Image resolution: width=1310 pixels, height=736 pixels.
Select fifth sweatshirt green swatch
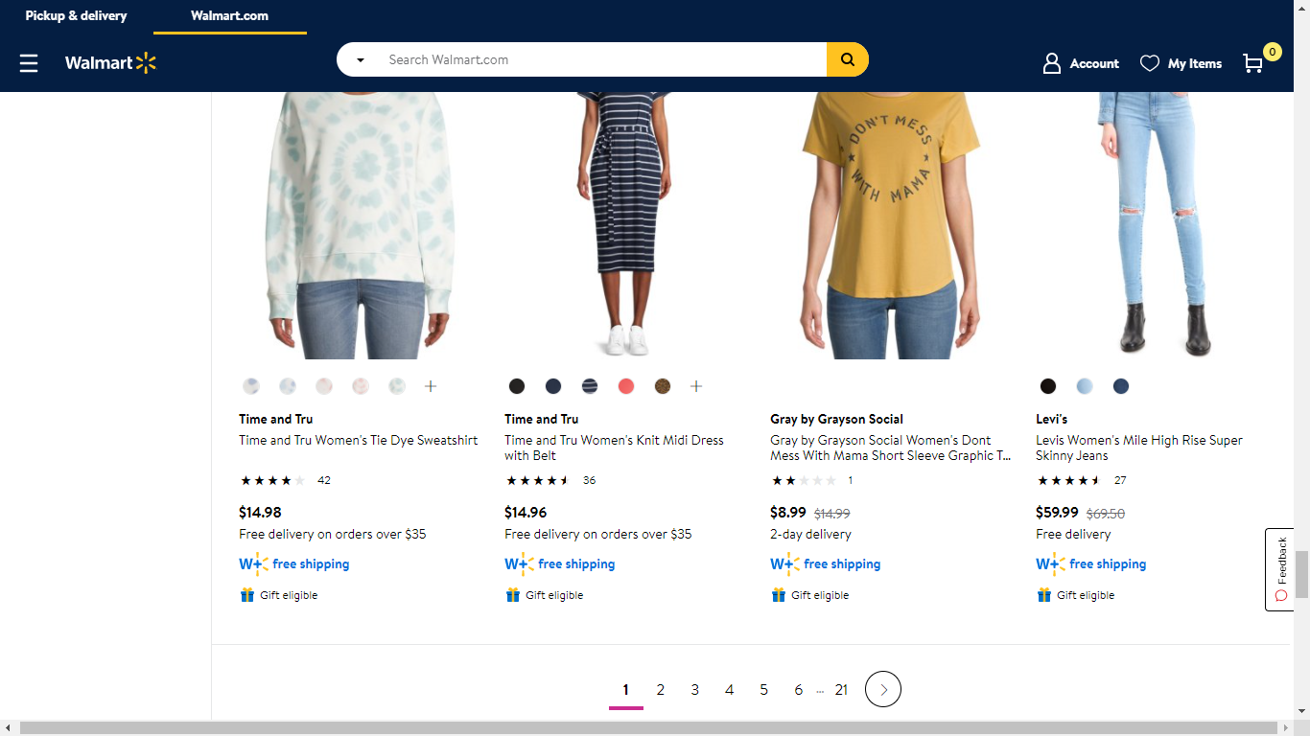397,386
